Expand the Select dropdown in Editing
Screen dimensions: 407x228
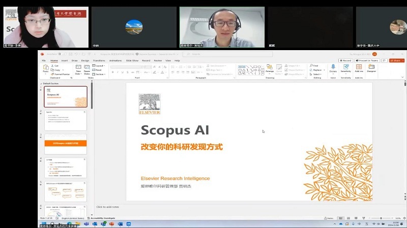click(315, 74)
